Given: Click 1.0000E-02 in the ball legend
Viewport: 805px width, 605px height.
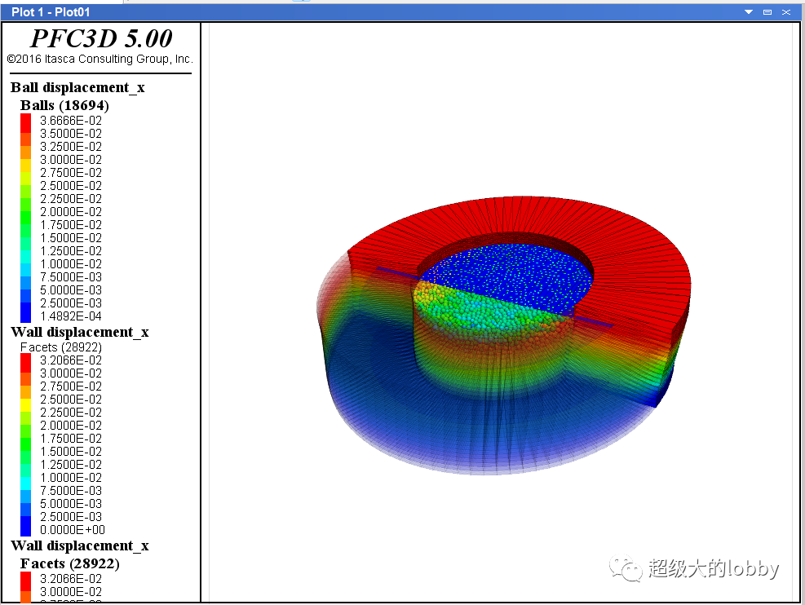Looking at the screenshot, I should tap(71, 264).
